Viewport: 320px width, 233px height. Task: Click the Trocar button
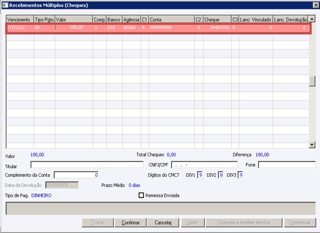pyautogui.click(x=98, y=222)
